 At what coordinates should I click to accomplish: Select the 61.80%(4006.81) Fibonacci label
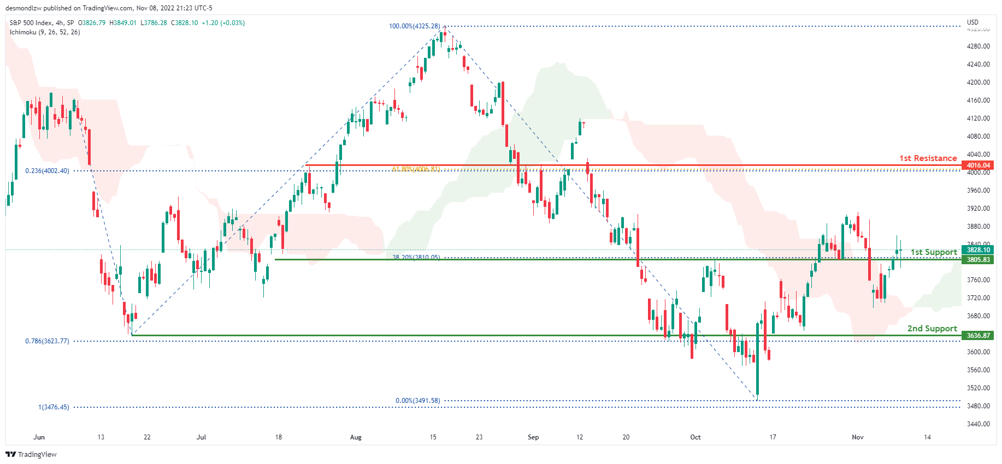pos(416,169)
